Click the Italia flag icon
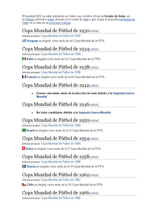Image resolution: width=159 pixels, height=212 pixels. [x=24, y=59]
